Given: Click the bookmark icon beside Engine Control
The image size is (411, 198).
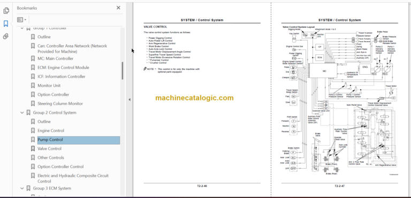Looking at the screenshot, I should [x=33, y=131].
